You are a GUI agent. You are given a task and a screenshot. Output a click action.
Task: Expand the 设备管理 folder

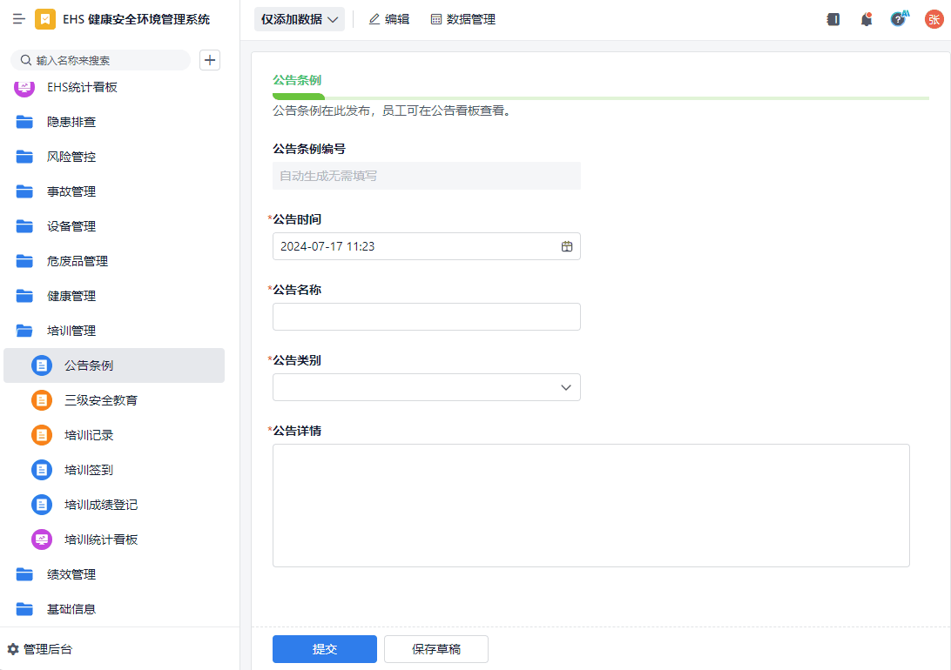click(x=114, y=226)
